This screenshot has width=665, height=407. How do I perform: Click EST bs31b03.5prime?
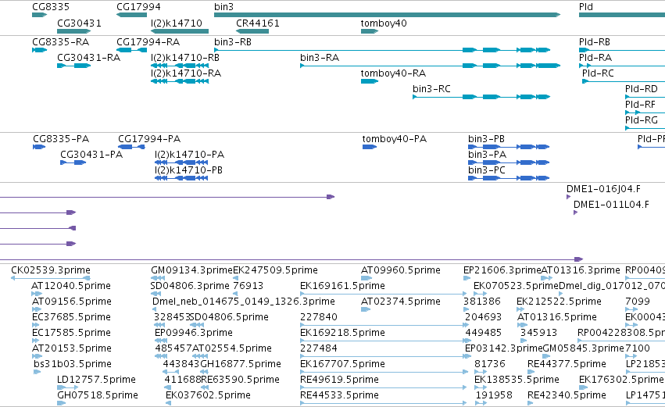pyautogui.click(x=73, y=364)
